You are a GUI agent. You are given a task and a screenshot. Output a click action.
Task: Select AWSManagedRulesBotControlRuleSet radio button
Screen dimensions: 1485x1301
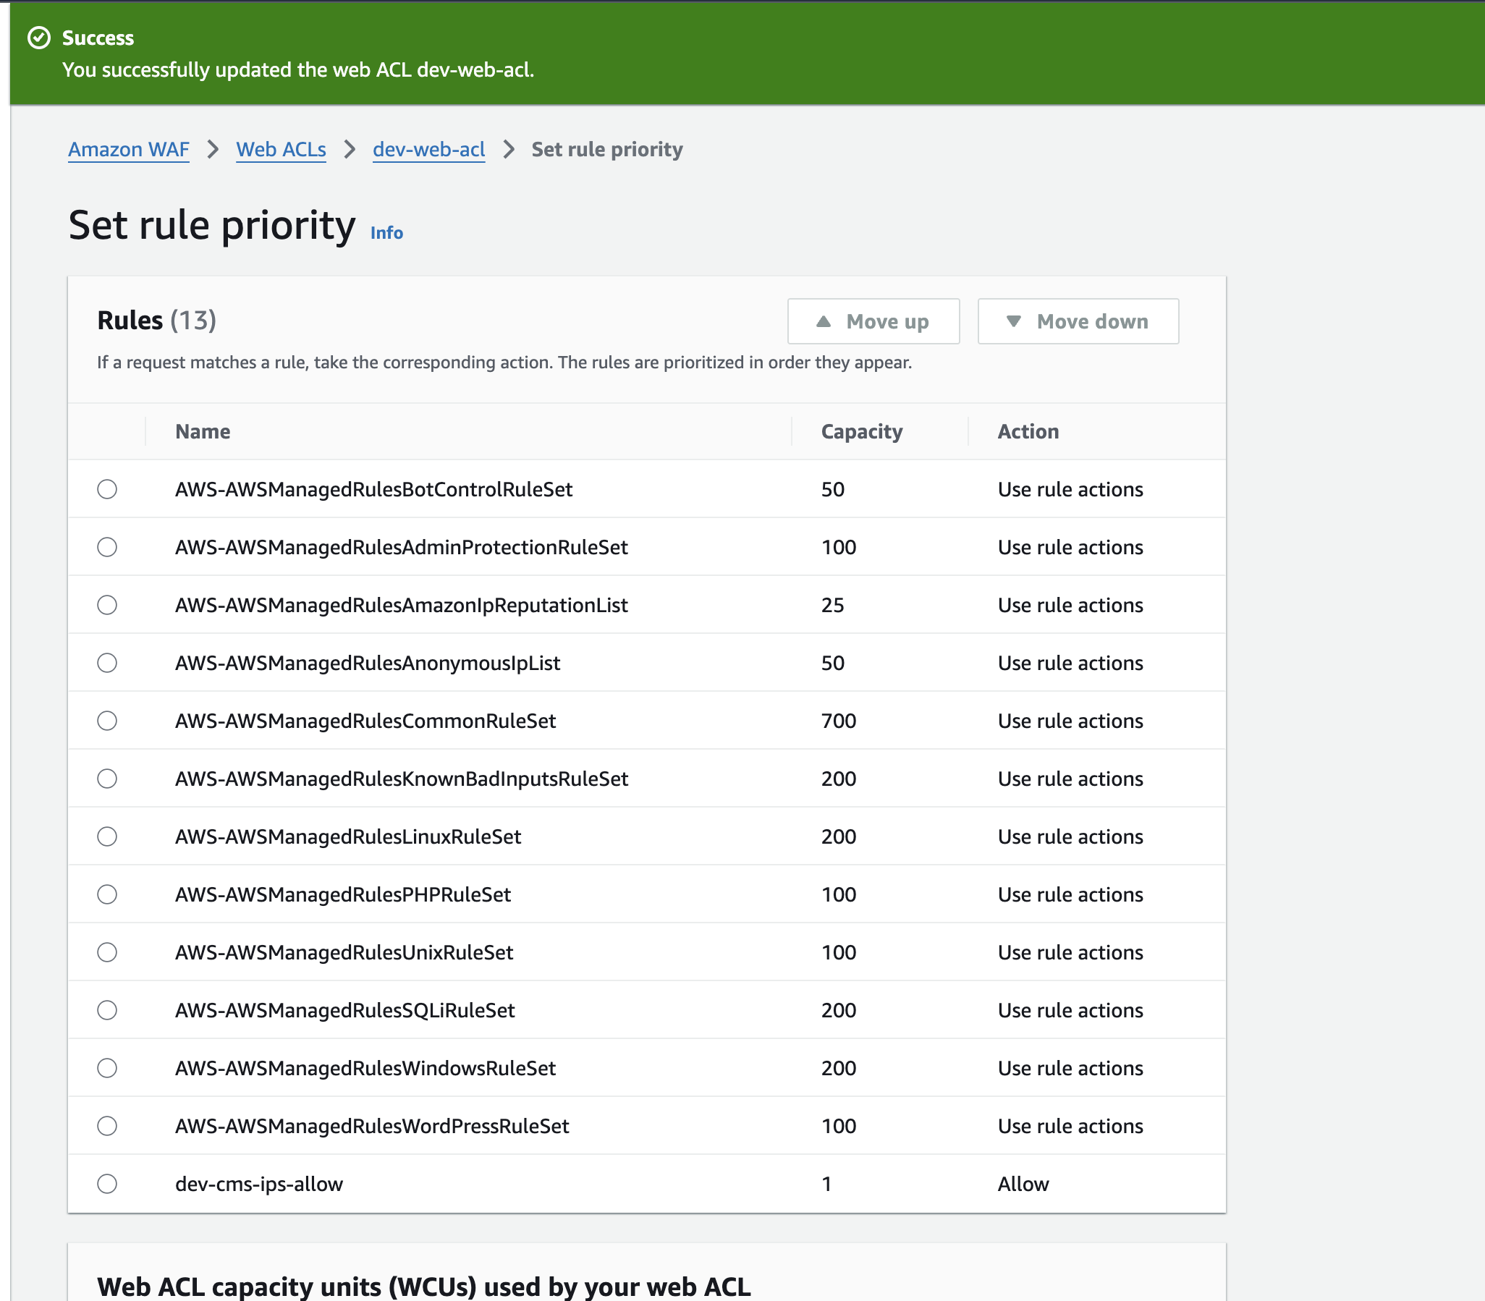point(108,489)
